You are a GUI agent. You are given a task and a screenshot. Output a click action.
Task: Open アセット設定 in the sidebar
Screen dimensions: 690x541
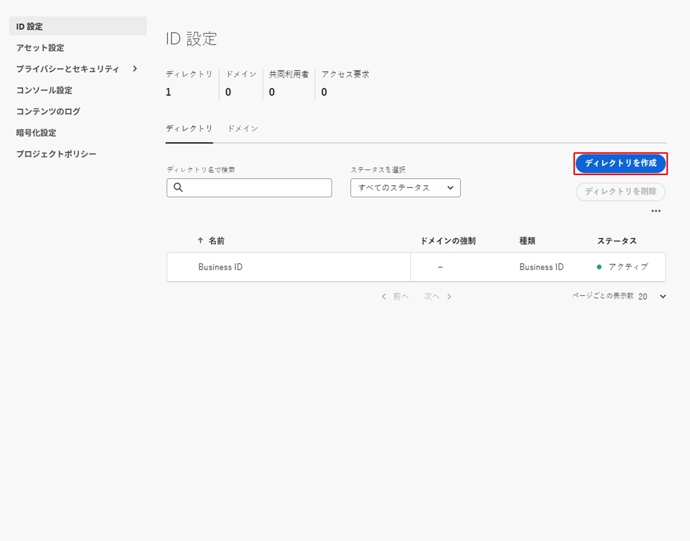[40, 48]
